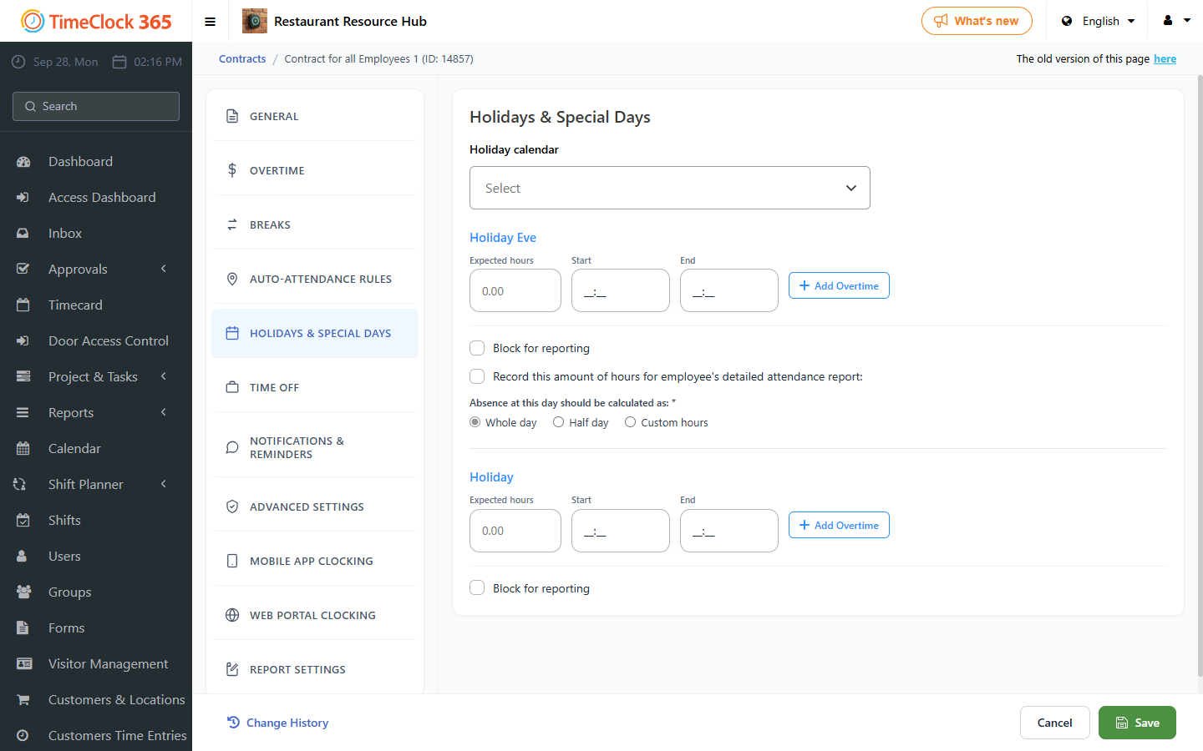
Task: Click the Groups people icon
Action: pos(23,592)
